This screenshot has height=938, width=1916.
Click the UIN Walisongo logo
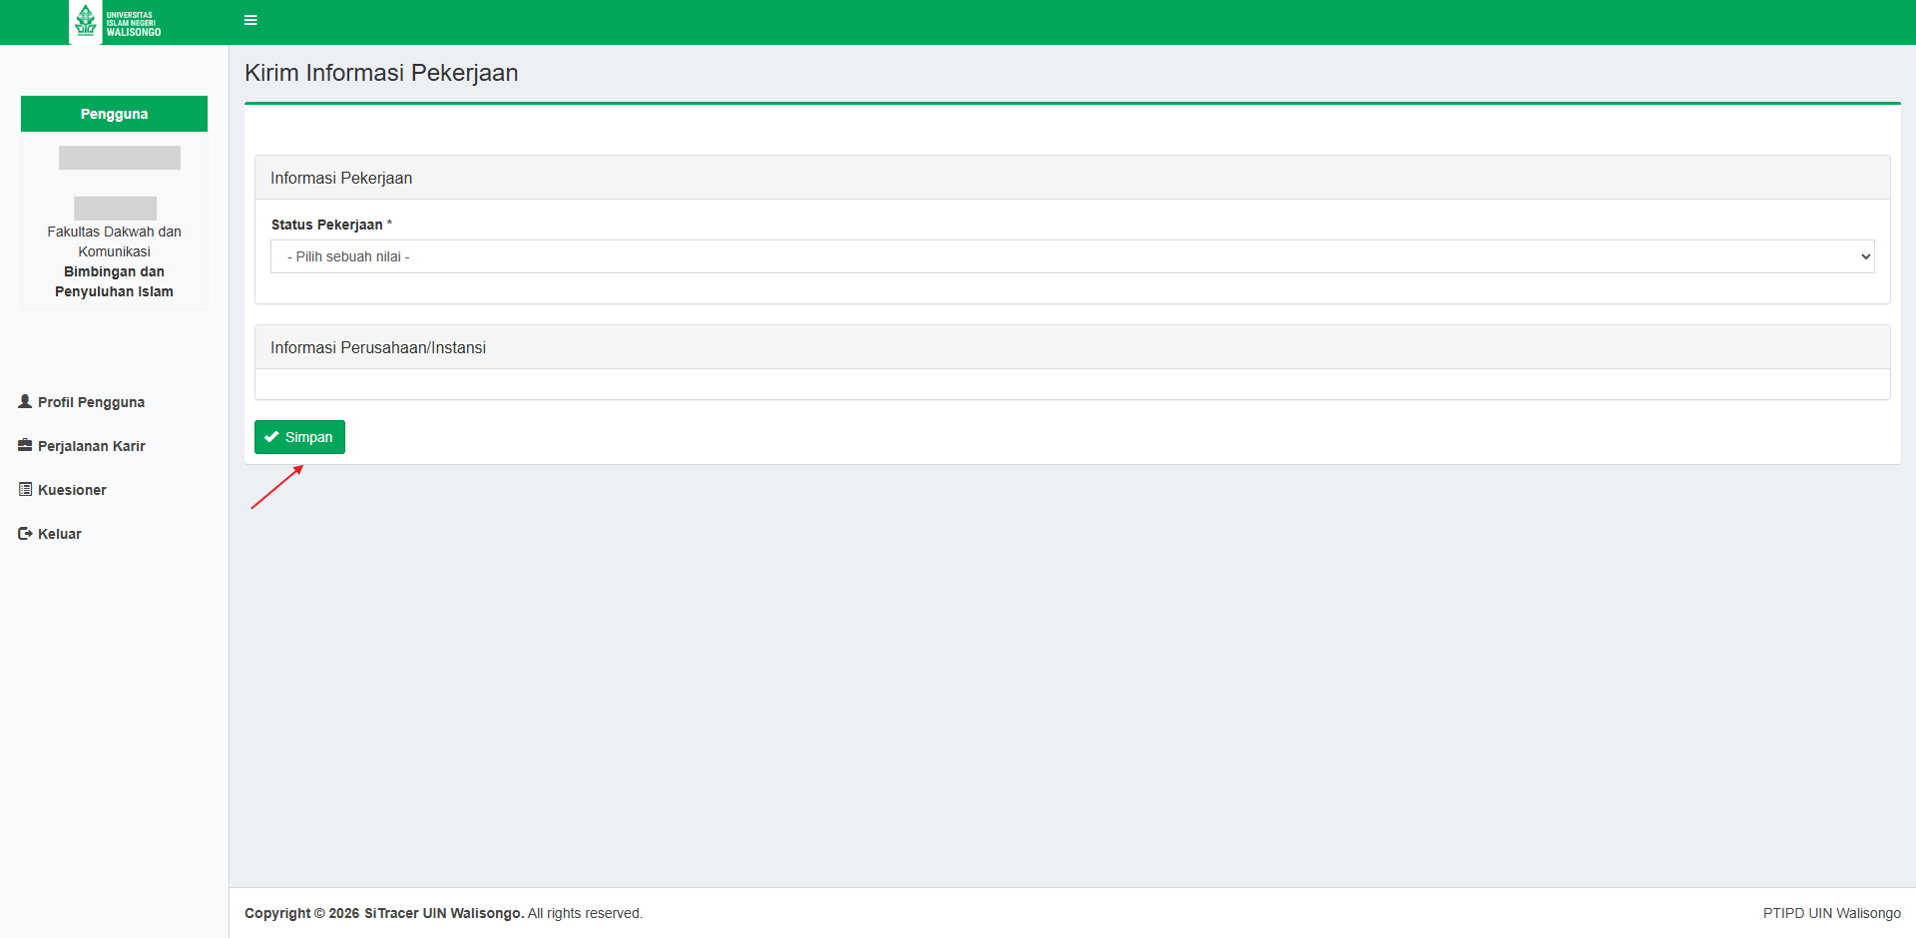(115, 22)
